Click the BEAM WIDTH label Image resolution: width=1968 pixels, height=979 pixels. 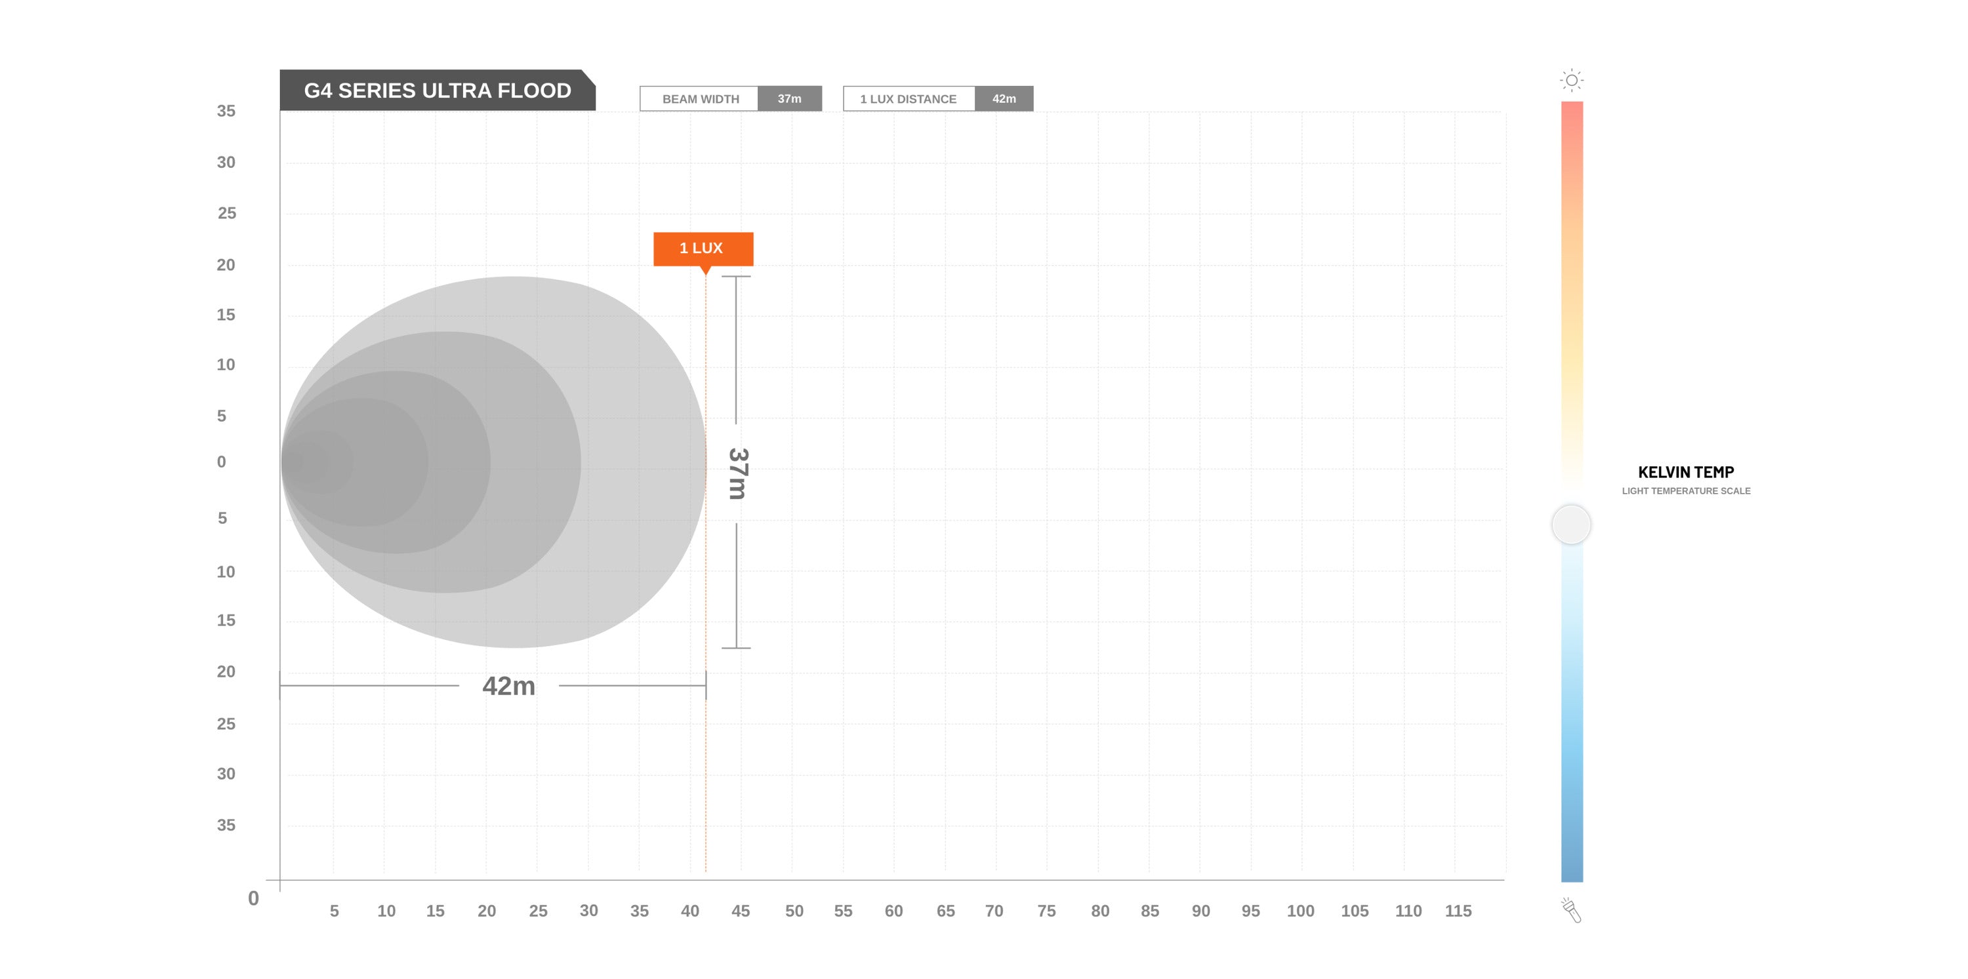coord(700,99)
